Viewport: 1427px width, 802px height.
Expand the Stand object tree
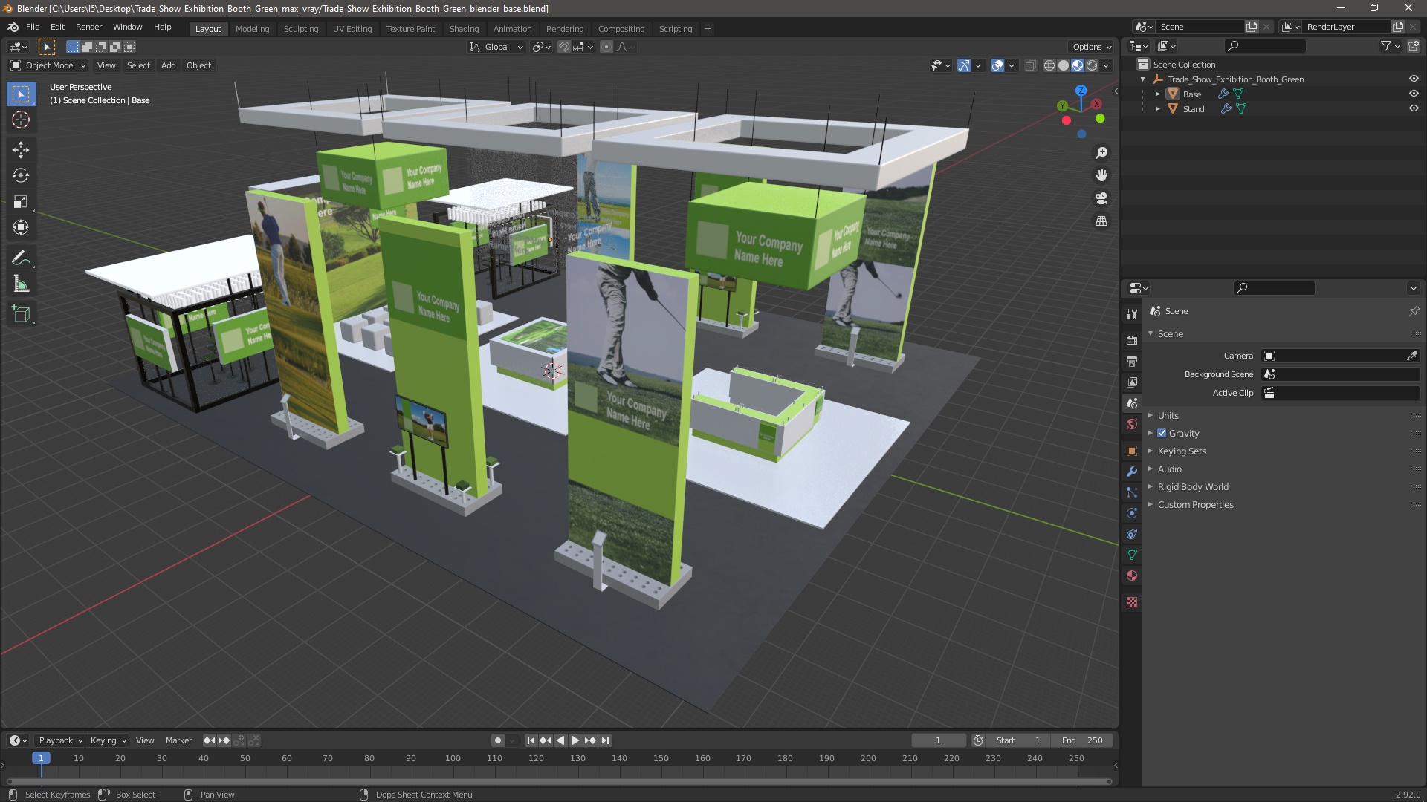[x=1157, y=109]
